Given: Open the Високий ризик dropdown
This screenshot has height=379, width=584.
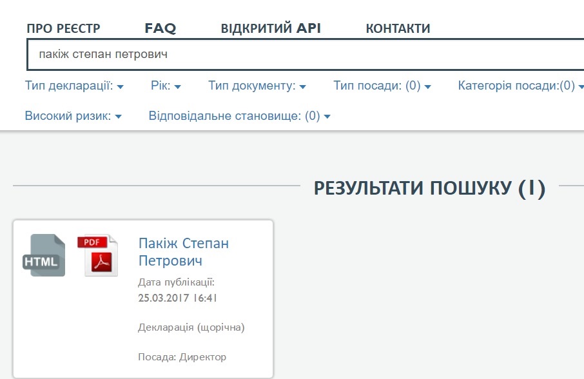Looking at the screenshot, I should 73,117.
